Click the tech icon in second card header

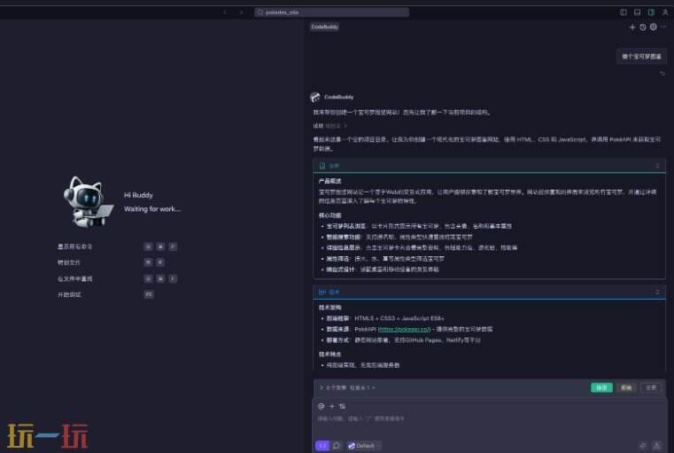point(322,293)
